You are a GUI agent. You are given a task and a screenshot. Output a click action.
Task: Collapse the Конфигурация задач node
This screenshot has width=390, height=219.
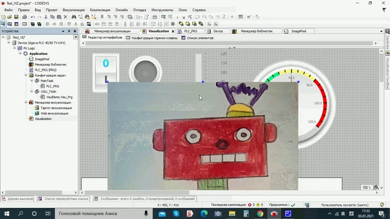(26, 75)
